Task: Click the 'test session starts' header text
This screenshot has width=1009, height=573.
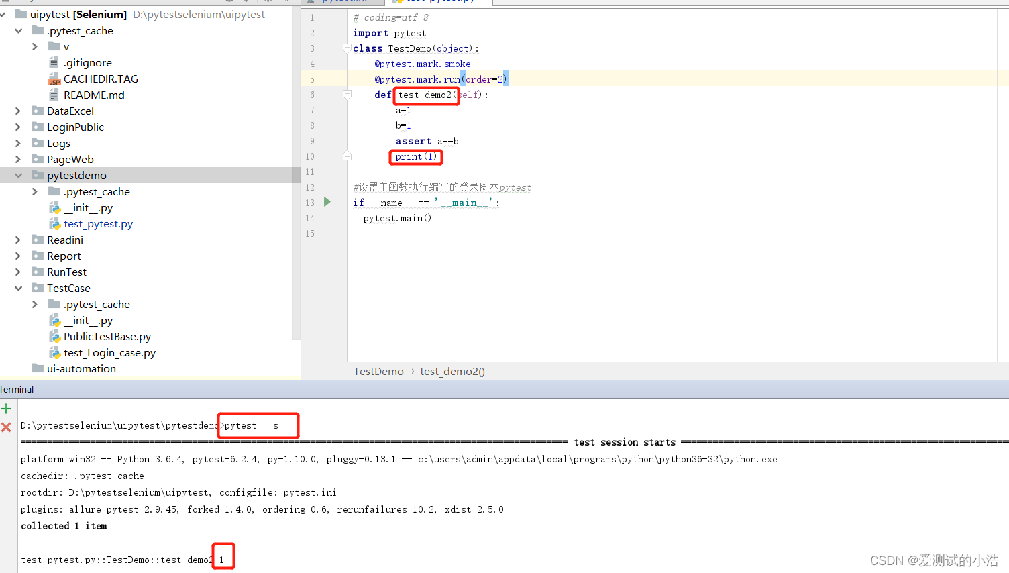Action: 625,442
